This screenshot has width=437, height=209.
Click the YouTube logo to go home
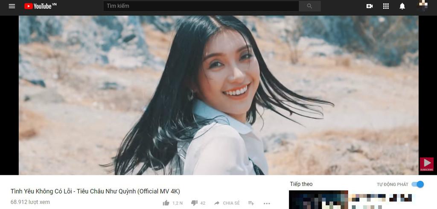coord(40,6)
